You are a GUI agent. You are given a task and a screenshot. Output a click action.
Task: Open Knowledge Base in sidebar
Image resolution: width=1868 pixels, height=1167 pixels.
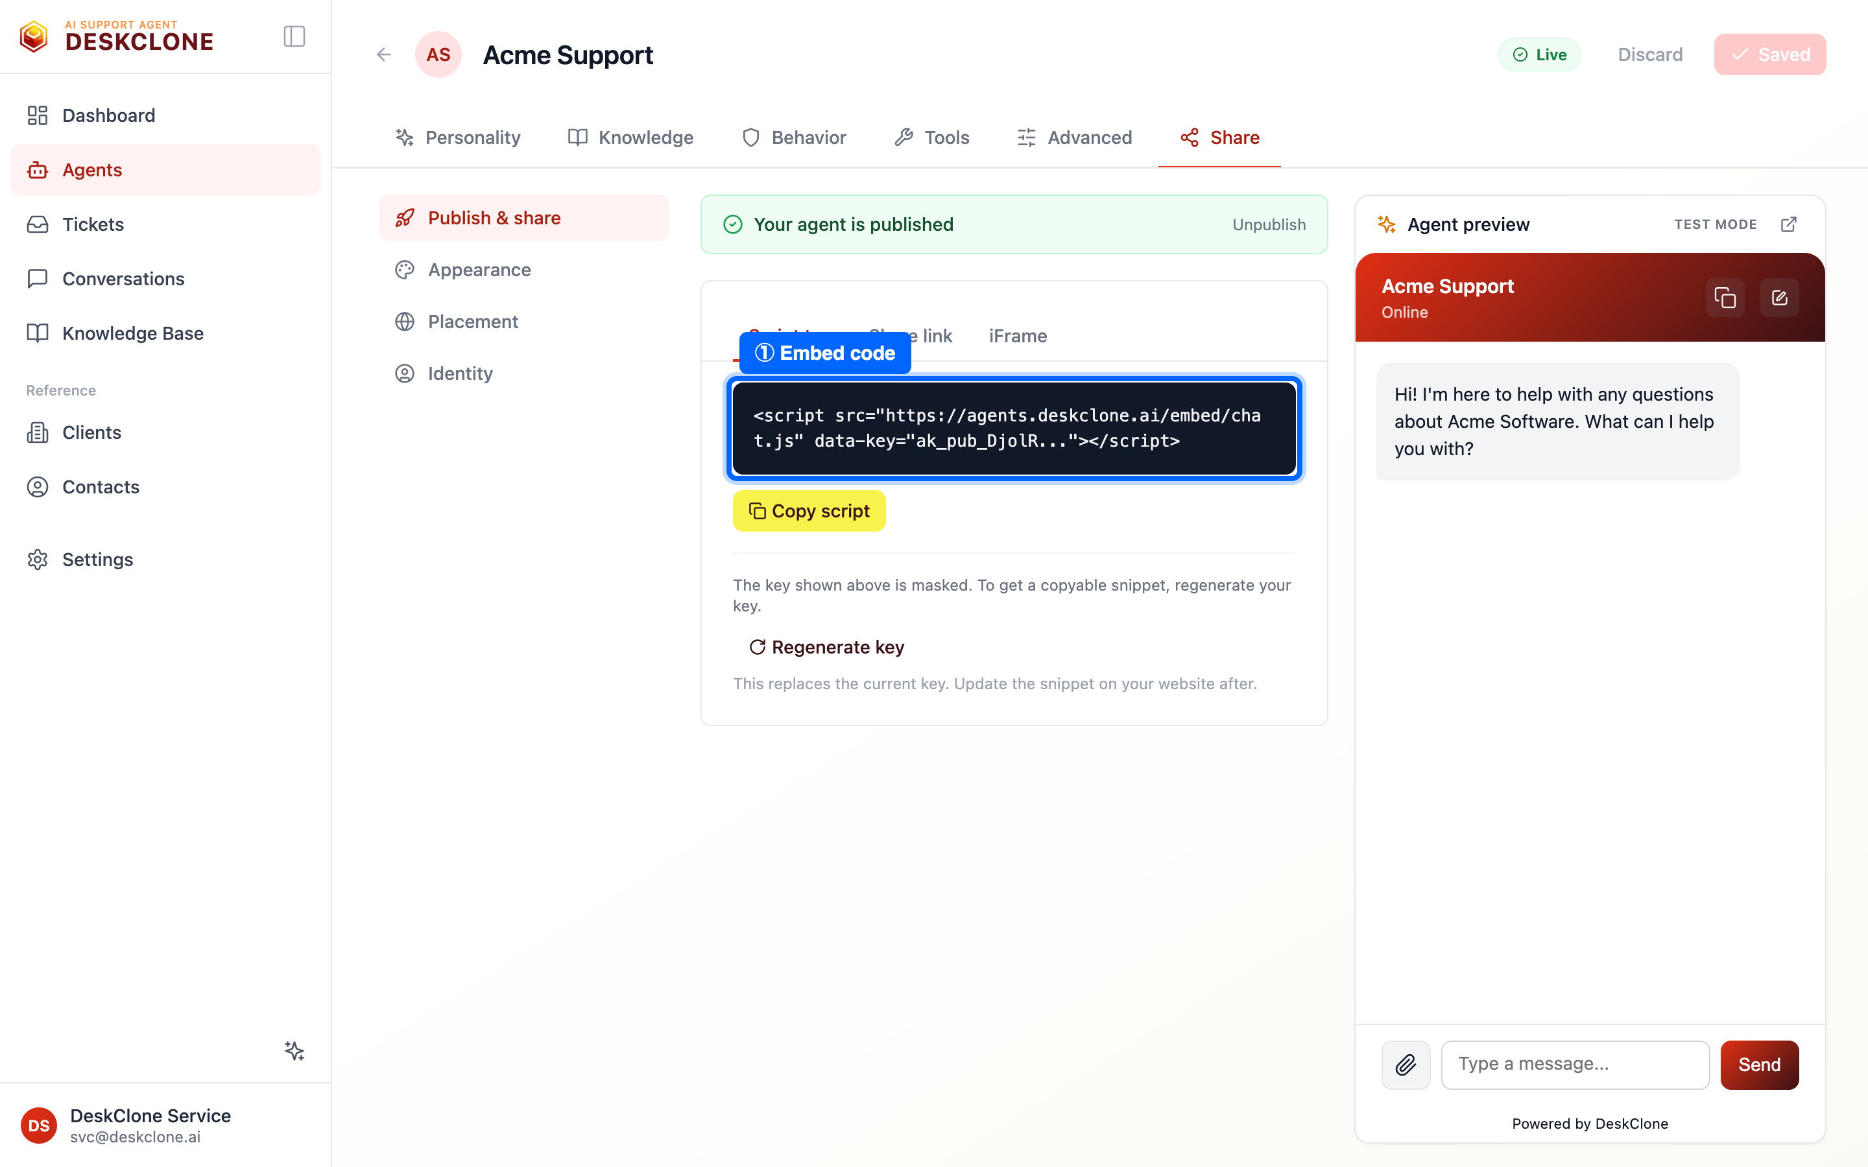pos(165,333)
